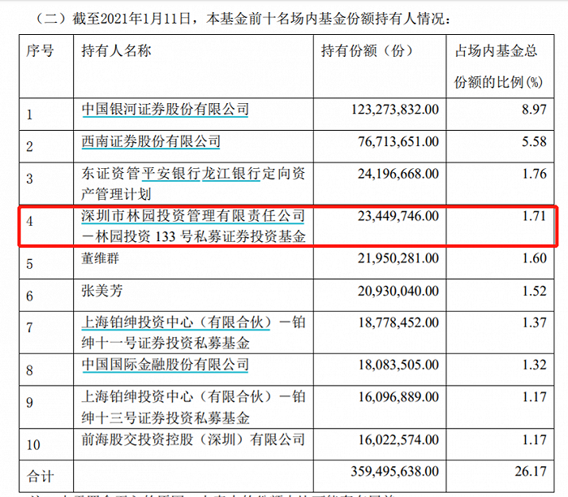Image resolution: width=568 pixels, height=497 pixels.
Task: Click serial number 10
Action: point(33,445)
